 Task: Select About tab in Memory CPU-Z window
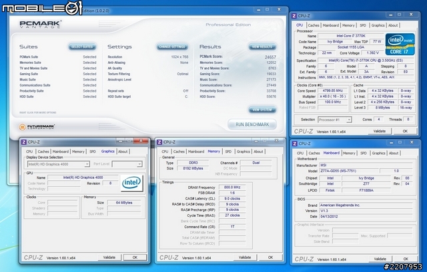[258, 152]
